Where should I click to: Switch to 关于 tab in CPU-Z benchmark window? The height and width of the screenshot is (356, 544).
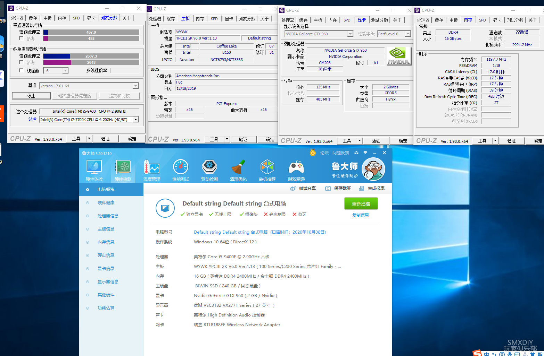[x=126, y=18]
